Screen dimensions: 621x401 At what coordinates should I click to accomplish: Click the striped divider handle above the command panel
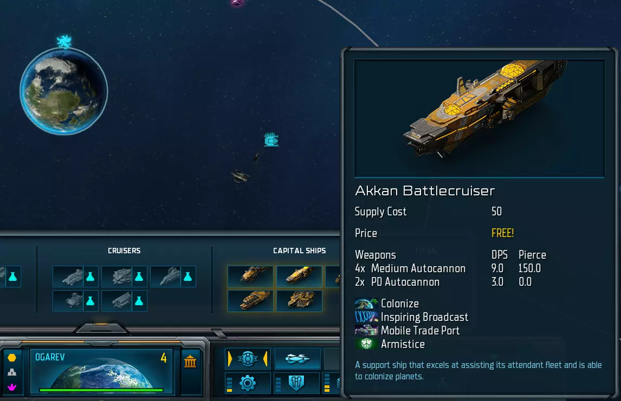[218, 333]
